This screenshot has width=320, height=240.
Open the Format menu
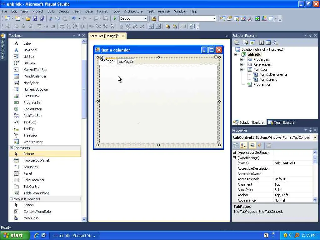[102, 11]
